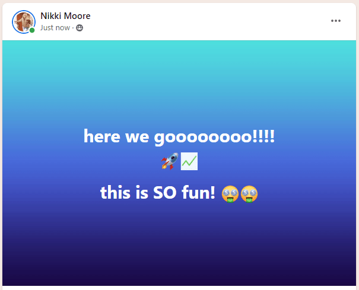The image size is (359, 290).
Task: Open post options three-dot menu
Action: (x=336, y=21)
